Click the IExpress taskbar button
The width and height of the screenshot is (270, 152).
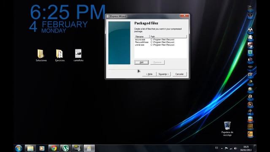pyautogui.click(x=89, y=148)
